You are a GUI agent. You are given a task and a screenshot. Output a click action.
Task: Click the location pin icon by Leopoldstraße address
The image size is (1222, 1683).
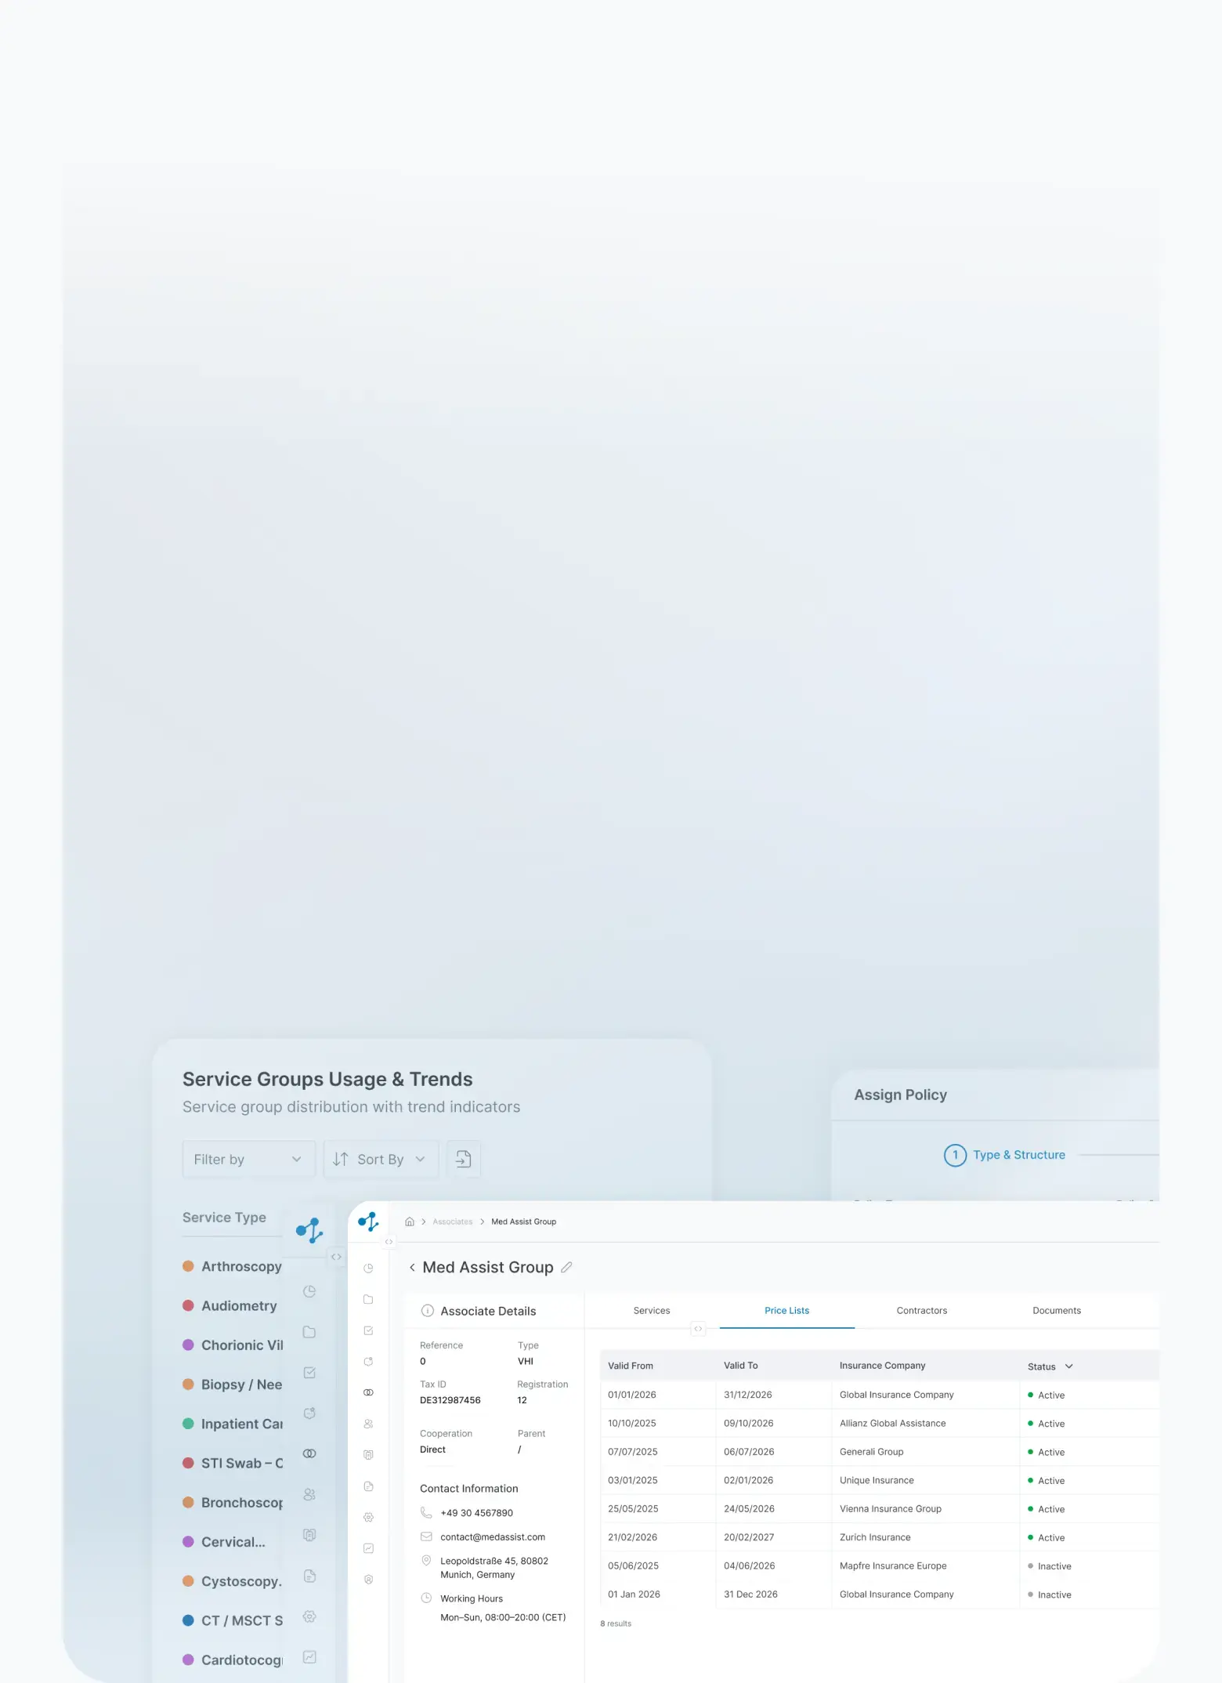tap(426, 1560)
